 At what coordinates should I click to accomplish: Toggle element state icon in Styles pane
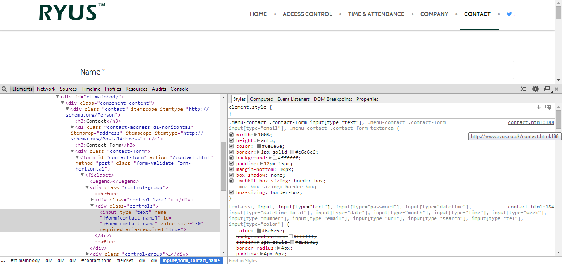[x=548, y=107]
